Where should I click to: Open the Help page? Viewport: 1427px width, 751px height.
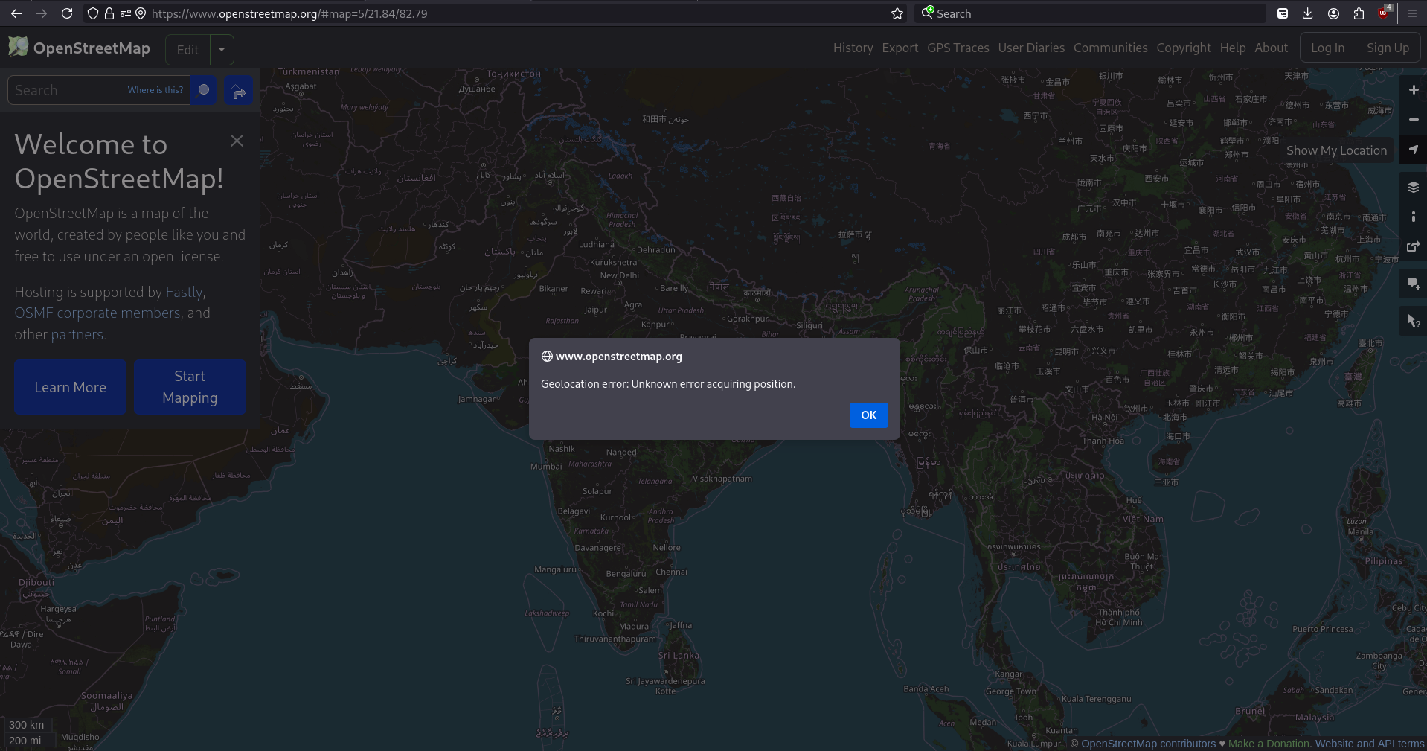coord(1232,48)
